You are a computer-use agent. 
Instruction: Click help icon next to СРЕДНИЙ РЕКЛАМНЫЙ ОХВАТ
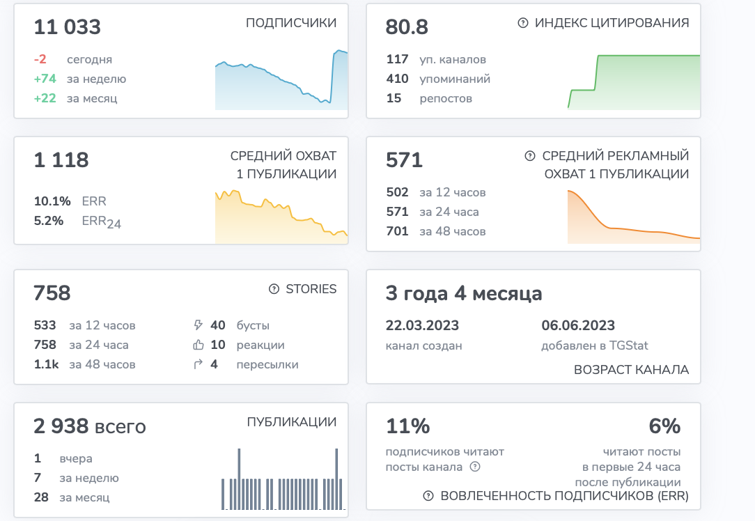pyautogui.click(x=529, y=155)
